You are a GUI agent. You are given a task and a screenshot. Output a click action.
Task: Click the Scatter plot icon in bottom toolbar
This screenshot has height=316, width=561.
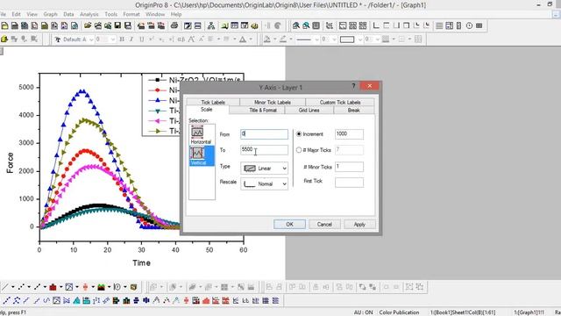[x=21, y=287]
